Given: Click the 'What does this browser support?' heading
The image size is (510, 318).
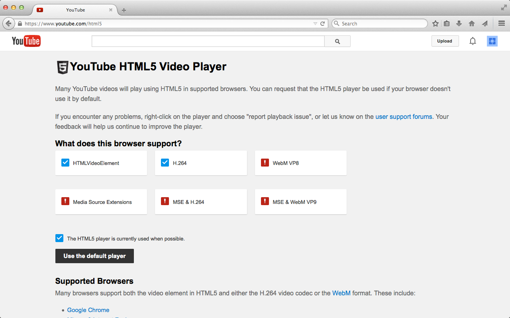Looking at the screenshot, I should 118,143.
